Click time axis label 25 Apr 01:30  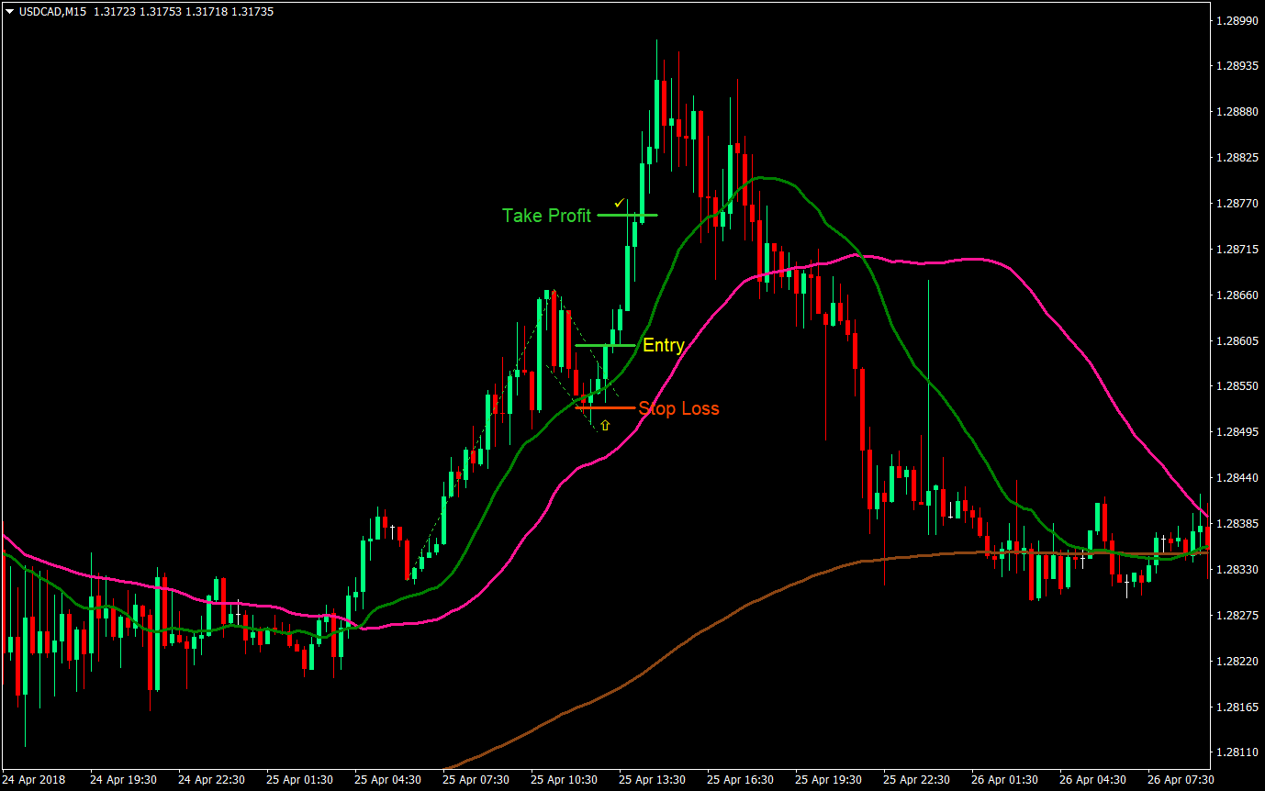point(300,780)
